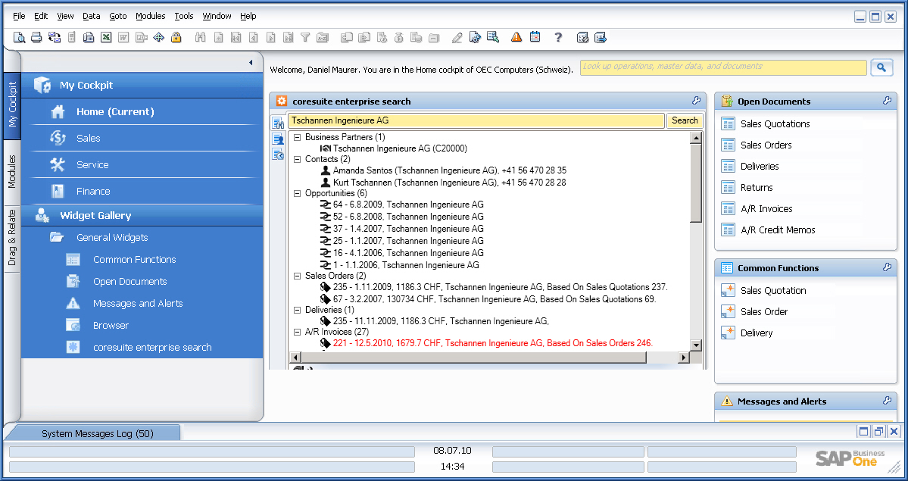The width and height of the screenshot is (908, 481).
Task: Click the Filter funnel toolbar icon
Action: [305, 38]
